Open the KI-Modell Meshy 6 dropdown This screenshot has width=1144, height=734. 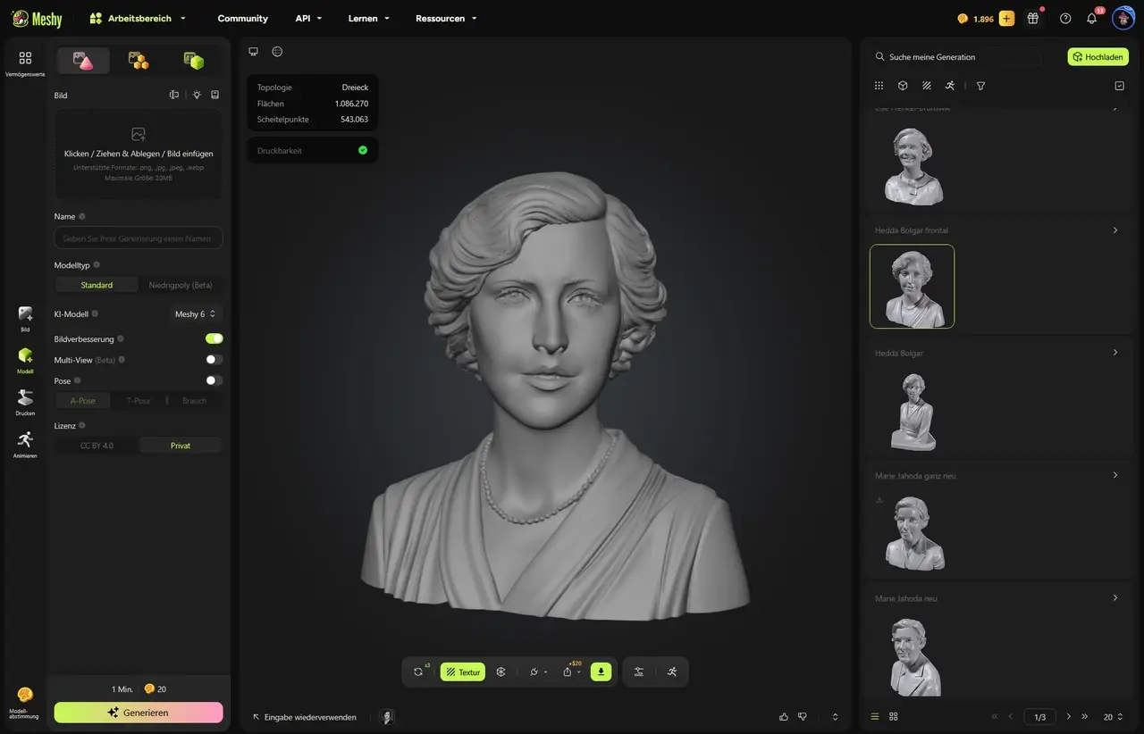tap(195, 313)
